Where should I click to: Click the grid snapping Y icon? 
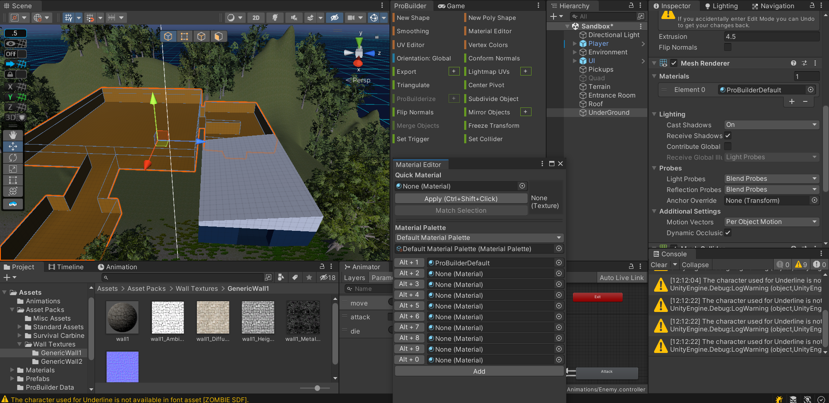69,18
